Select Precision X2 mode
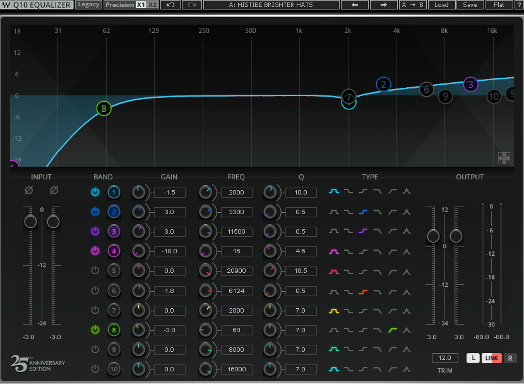 (152, 4)
